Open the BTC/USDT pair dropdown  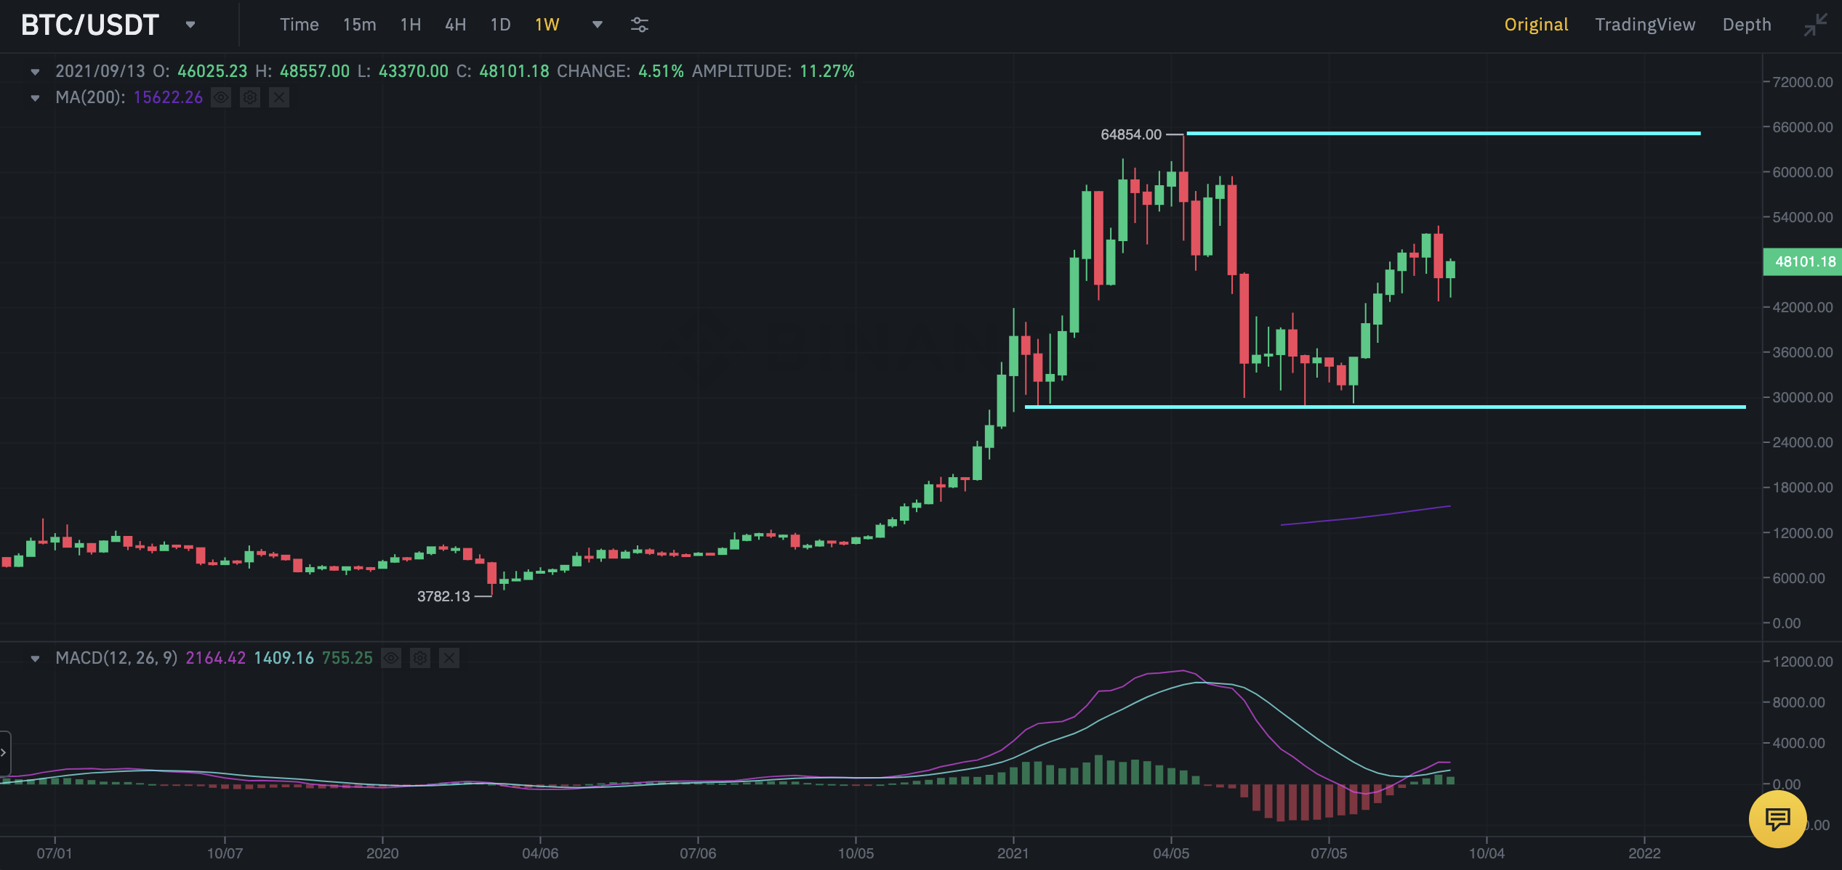190,25
